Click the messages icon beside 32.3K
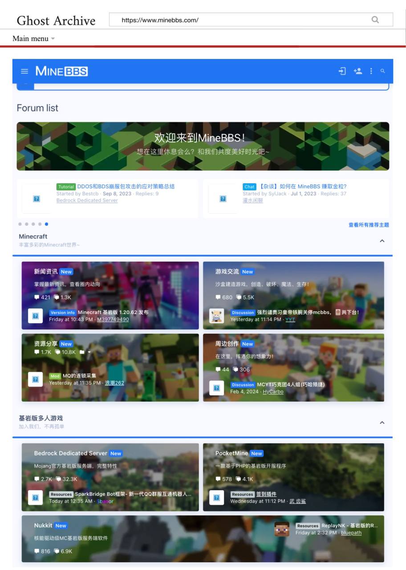This screenshot has height=570, width=406. (58, 479)
